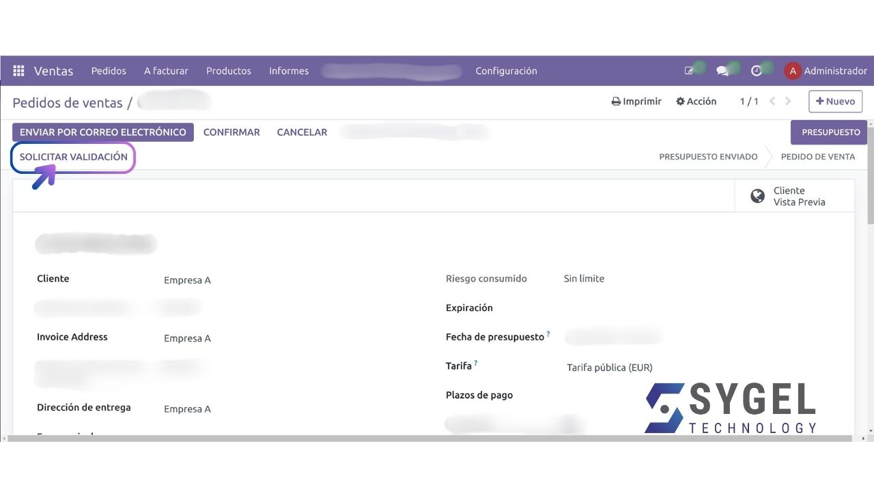
Task: Select the Presupuesto status stage
Action: 829,132
